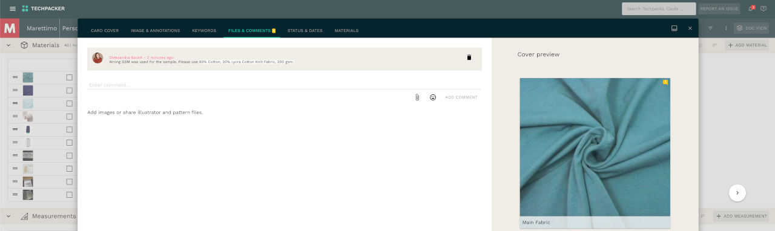Tick the checkbox of the first material row
The height and width of the screenshot is (231, 775).
coord(69,77)
